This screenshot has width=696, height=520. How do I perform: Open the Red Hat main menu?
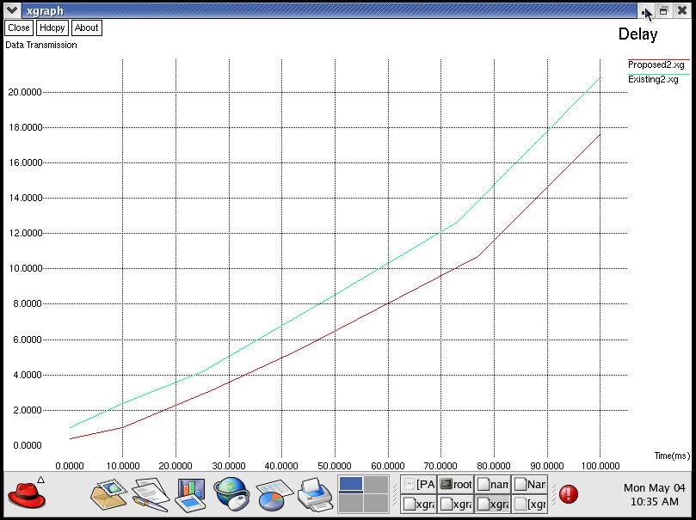pos(27,495)
